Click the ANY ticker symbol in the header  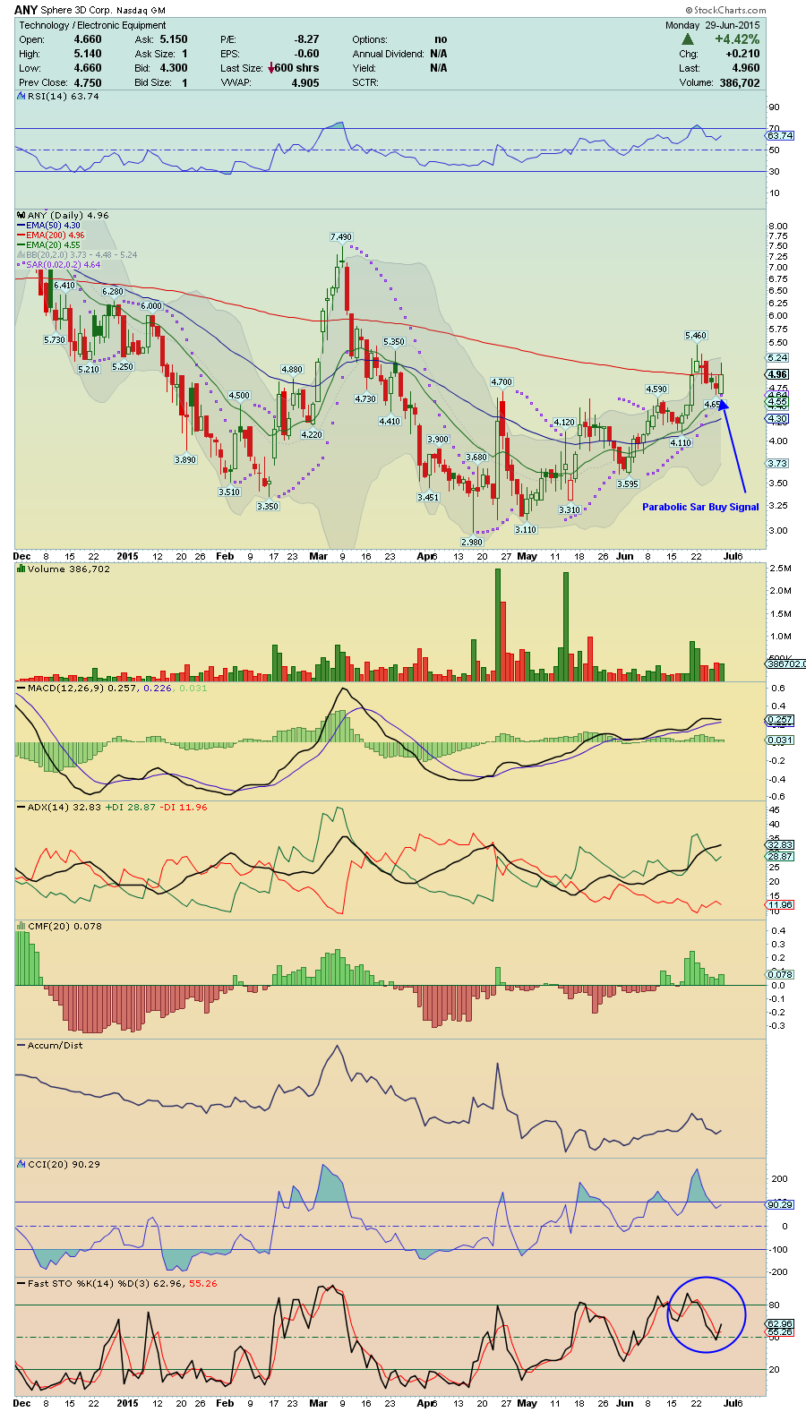click(26, 11)
